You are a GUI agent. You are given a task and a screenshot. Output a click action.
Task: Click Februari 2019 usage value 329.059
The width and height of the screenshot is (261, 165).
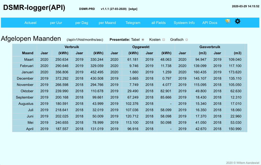(x=97, y=66)
